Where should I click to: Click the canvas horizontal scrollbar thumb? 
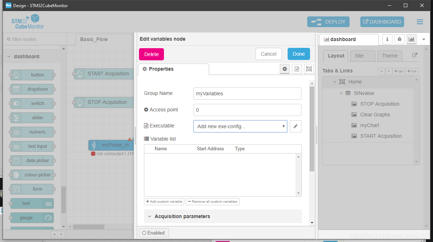(x=89, y=227)
